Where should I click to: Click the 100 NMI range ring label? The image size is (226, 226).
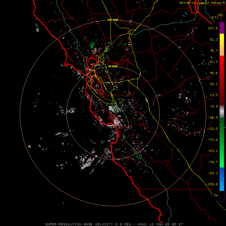click(113, 20)
